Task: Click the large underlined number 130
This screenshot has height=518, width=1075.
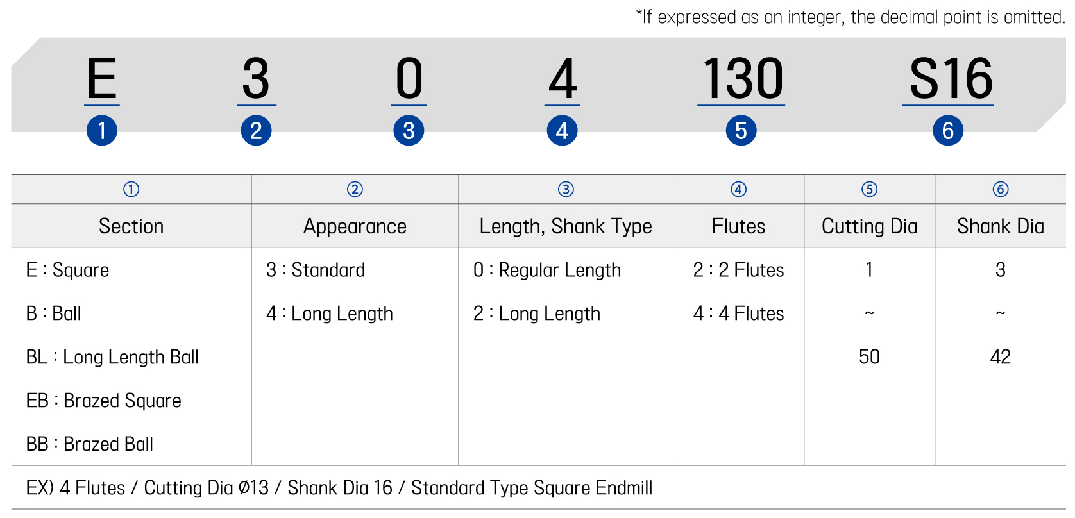Action: pos(742,79)
